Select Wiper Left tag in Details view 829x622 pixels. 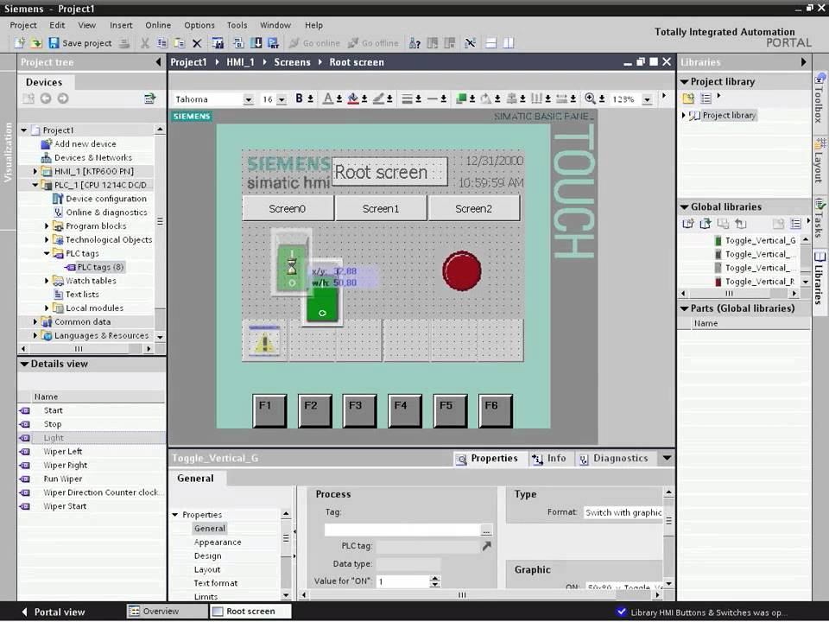pyautogui.click(x=62, y=452)
